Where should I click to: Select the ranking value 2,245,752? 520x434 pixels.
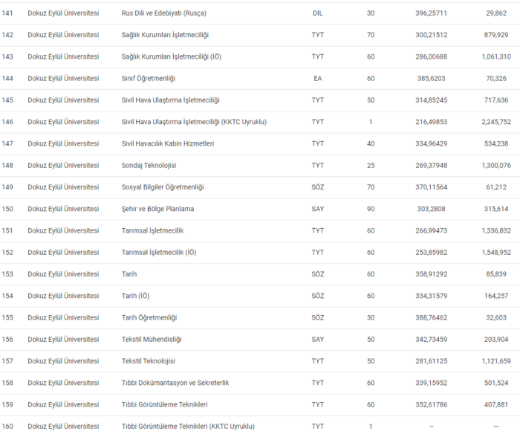(x=496, y=122)
